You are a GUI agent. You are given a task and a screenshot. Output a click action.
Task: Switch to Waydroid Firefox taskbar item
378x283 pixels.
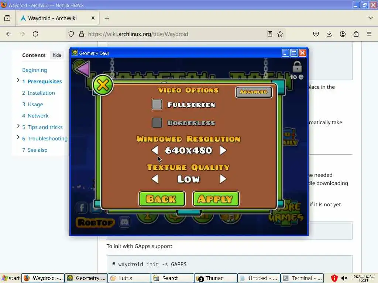click(x=43, y=278)
